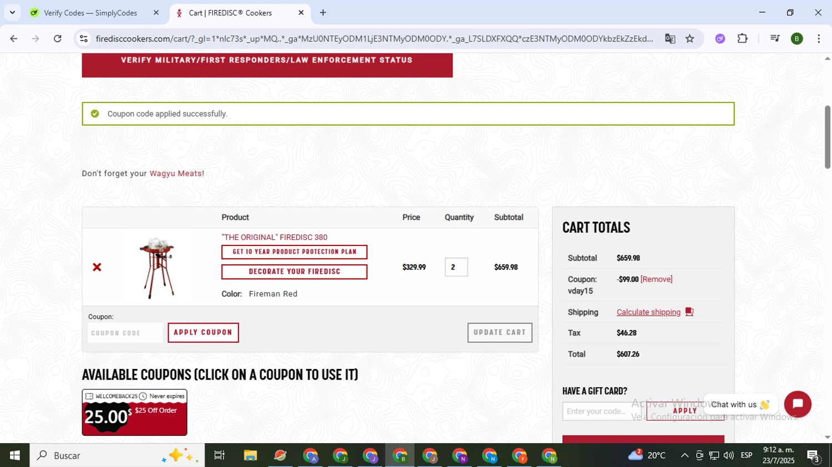Open weather widget showing 20°C
The image size is (832, 467).
[647, 455]
